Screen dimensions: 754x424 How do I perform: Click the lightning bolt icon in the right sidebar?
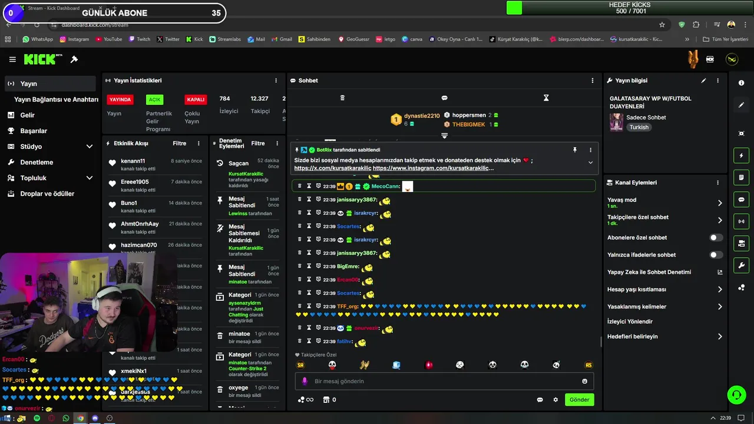tap(741, 155)
